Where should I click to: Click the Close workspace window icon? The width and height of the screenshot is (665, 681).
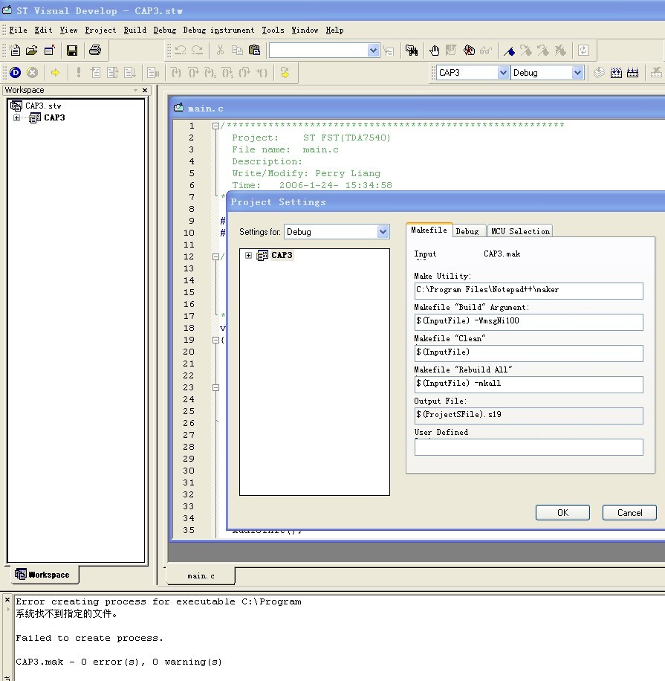tap(50, 51)
